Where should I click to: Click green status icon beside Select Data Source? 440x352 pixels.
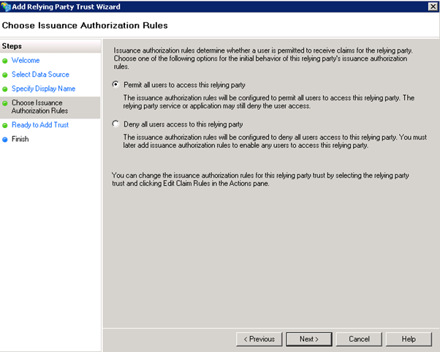pyautogui.click(x=5, y=75)
